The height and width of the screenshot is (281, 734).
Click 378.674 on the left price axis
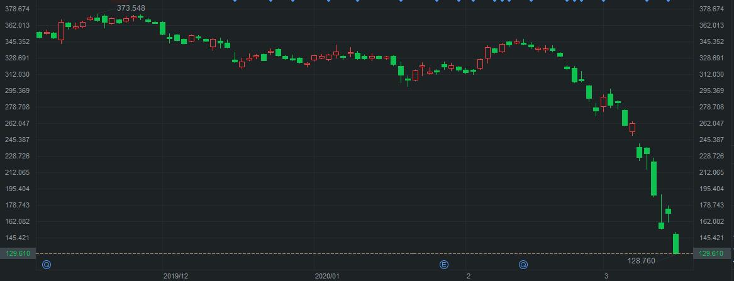pyautogui.click(x=18, y=9)
